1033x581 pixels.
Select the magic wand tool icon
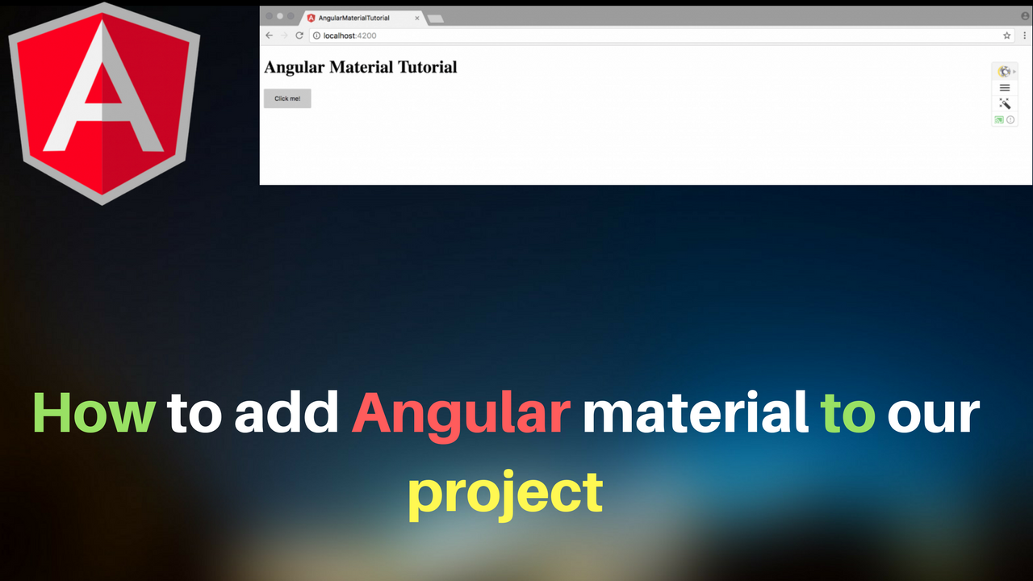pos(1005,103)
